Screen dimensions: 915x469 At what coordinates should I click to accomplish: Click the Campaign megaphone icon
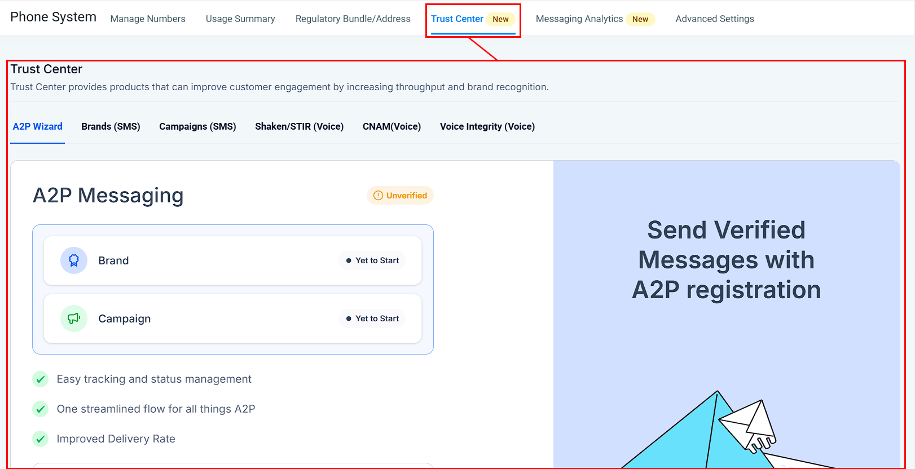pos(74,318)
